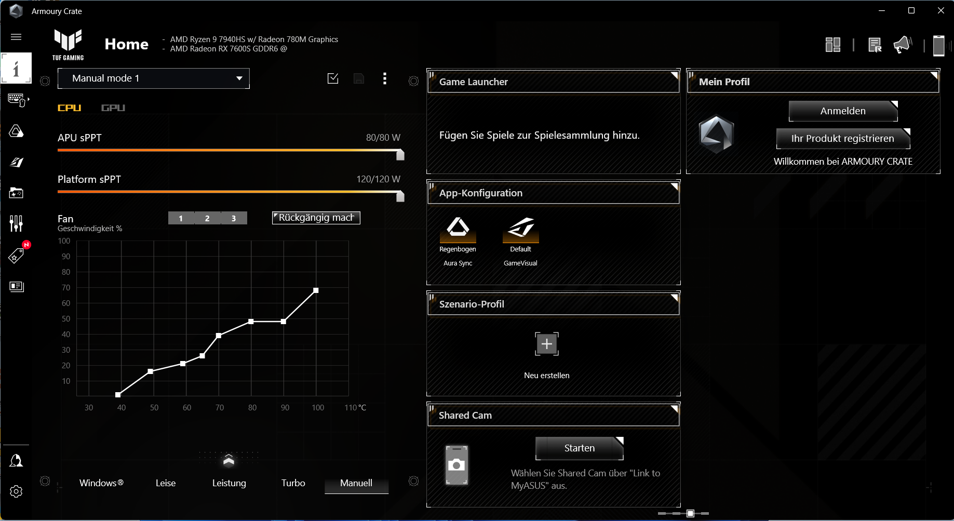The image size is (954, 521).
Task: Click the fan curve point at 40°C
Action: (x=118, y=395)
